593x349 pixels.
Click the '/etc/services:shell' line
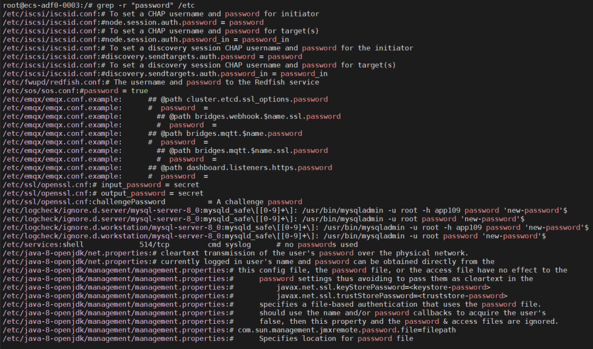coord(180,244)
